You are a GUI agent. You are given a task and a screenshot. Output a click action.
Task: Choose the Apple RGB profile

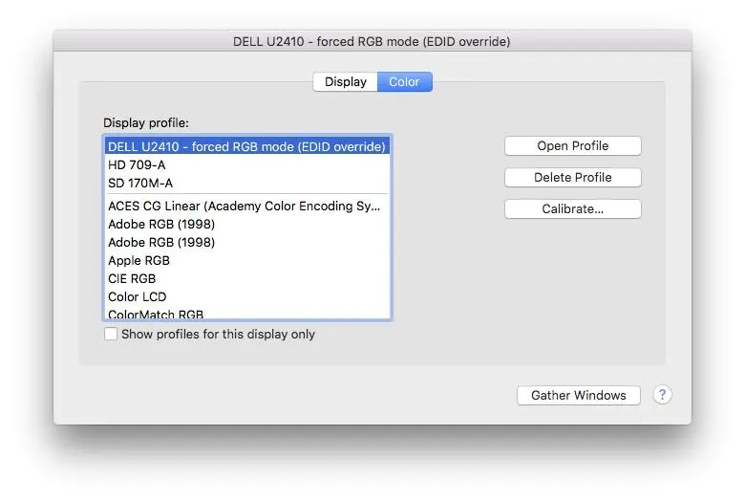point(247,260)
